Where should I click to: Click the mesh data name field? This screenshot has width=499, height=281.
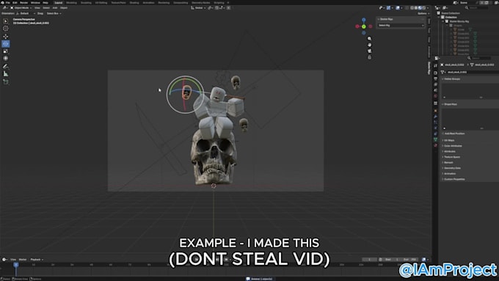[x=473, y=72]
